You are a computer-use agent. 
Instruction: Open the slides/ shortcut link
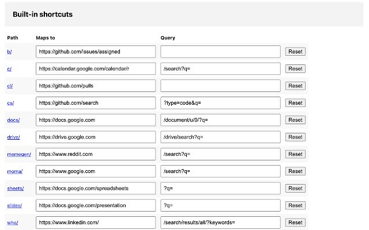(14, 206)
